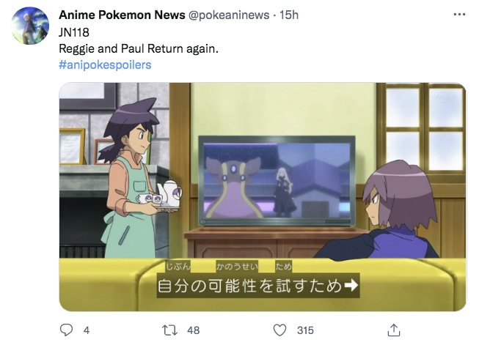This screenshot has width=479, height=345.
Task: Click the Anime Pokemon News display name
Action: (122, 15)
